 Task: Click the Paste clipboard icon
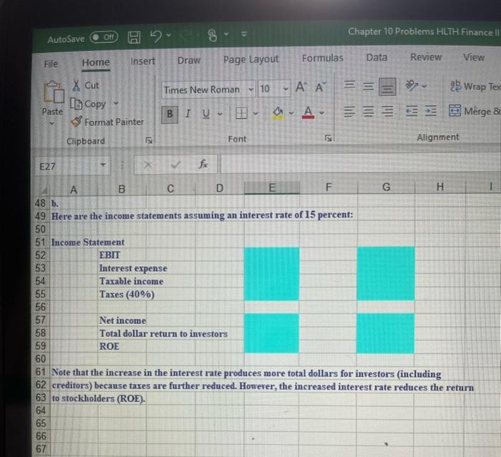point(54,92)
